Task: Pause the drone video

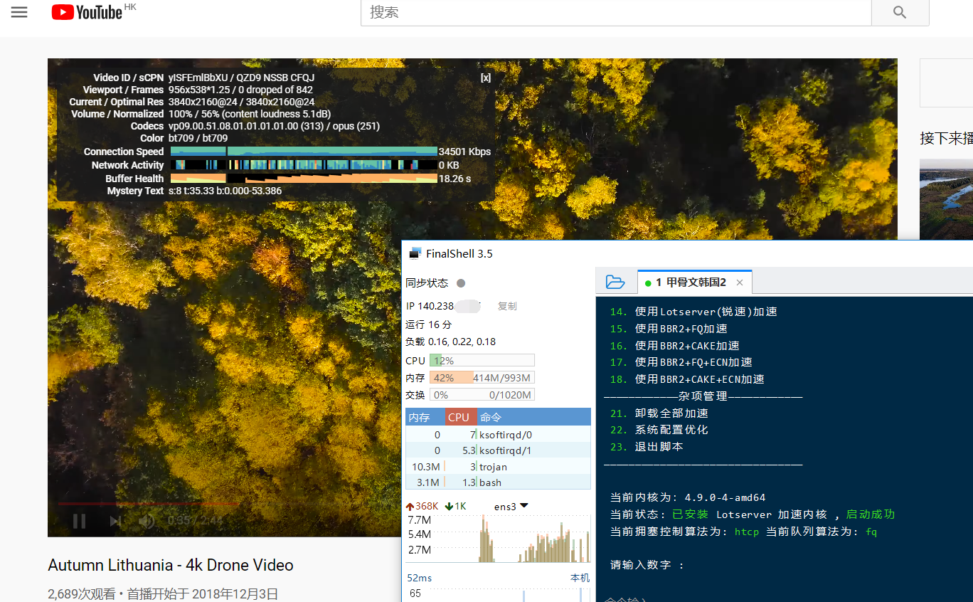Action: [79, 521]
